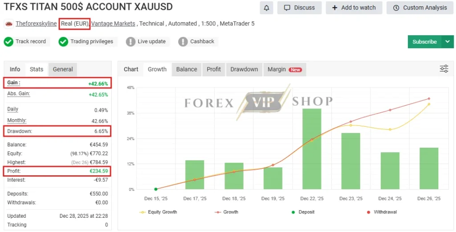This screenshot has height=232, width=456.
Task: Select the Chart tab label
Action: click(131, 69)
